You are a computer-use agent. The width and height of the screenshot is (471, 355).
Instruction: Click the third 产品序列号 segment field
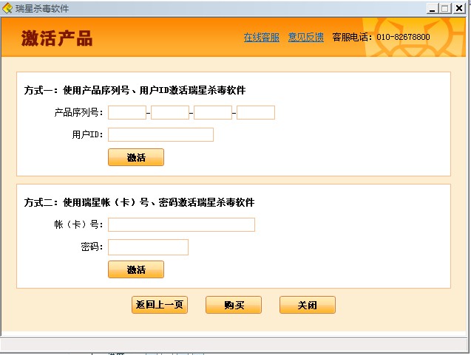(x=213, y=112)
